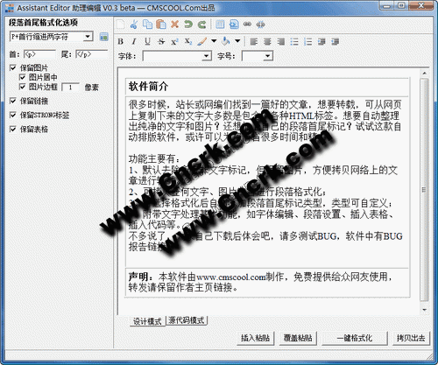
Task: Toggle the 保留STRONG标签 checkbox
Action: coord(13,115)
